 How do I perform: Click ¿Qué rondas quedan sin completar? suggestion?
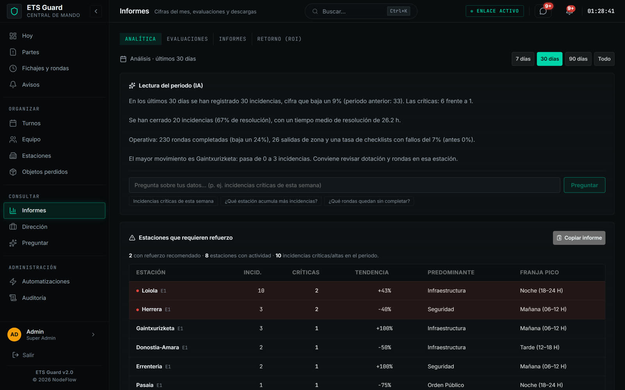369,201
